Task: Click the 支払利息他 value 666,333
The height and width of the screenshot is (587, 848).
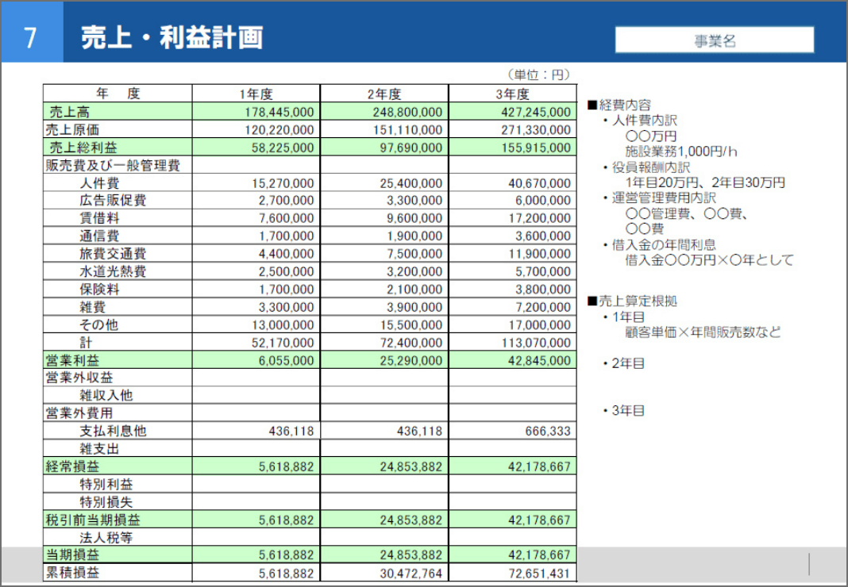Action: point(547,431)
